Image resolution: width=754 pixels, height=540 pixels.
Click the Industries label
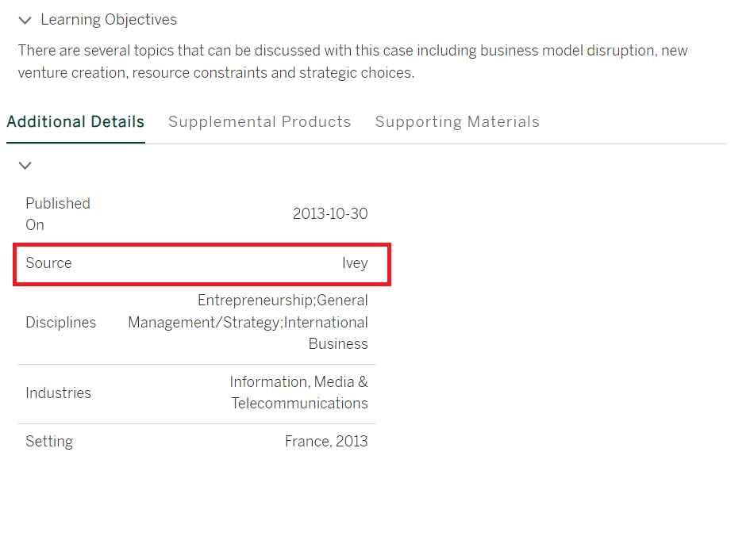pyautogui.click(x=58, y=393)
